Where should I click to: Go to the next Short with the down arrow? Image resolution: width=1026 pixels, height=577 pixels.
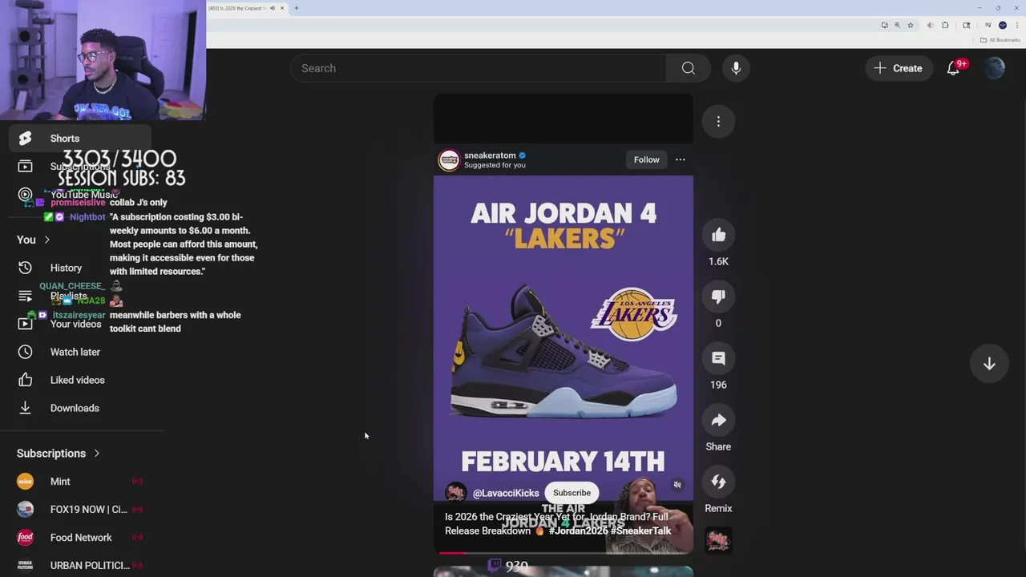(x=989, y=364)
